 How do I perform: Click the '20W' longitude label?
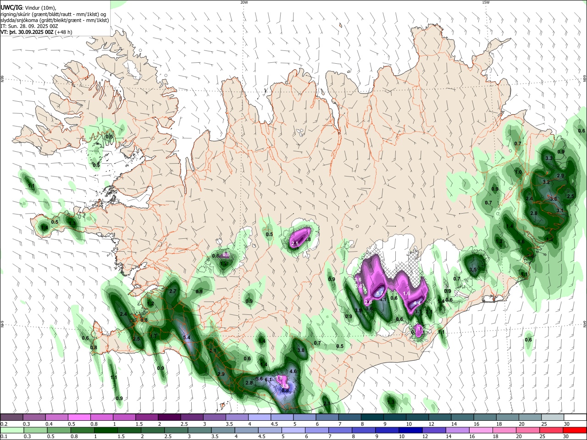point(244,2)
